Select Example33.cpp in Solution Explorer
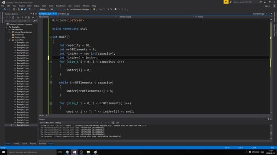The image size is (277, 155). tap(23, 125)
